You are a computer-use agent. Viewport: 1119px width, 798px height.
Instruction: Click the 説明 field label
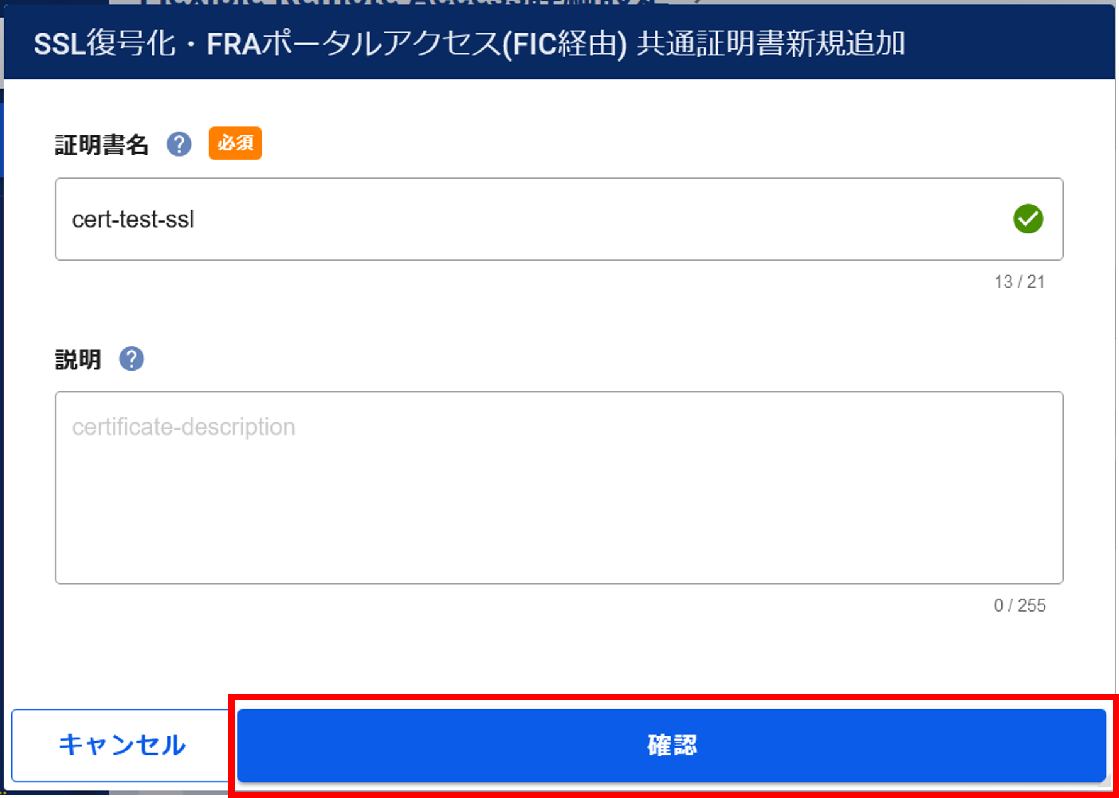[78, 360]
